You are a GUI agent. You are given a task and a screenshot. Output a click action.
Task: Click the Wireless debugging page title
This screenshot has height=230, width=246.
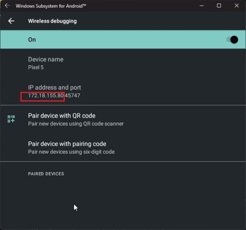pyautogui.click(x=52, y=21)
